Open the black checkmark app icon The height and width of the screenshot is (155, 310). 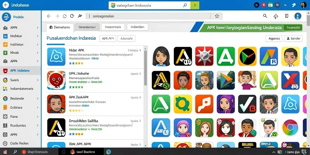pos(247,104)
